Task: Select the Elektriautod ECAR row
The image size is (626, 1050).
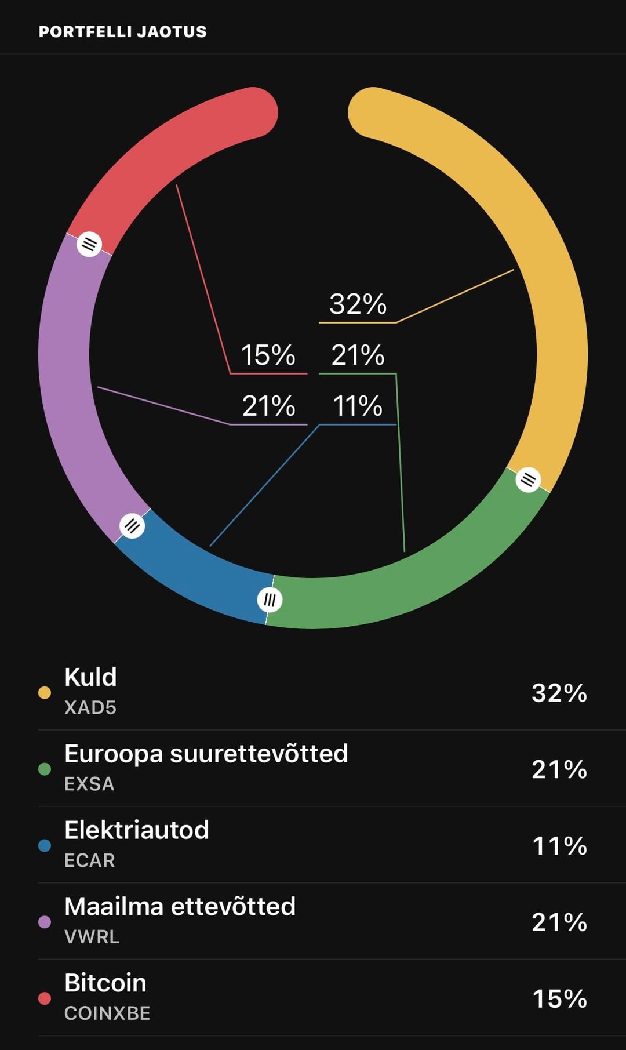Action: point(313,845)
